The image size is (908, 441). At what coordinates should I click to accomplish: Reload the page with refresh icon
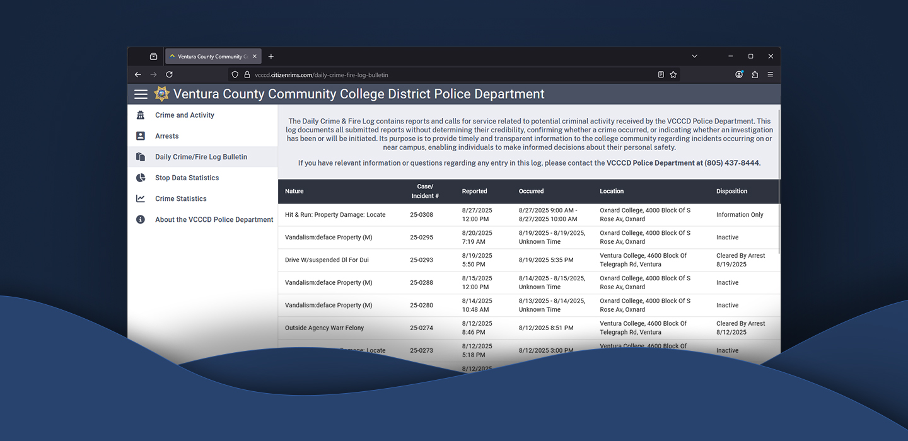pyautogui.click(x=169, y=74)
